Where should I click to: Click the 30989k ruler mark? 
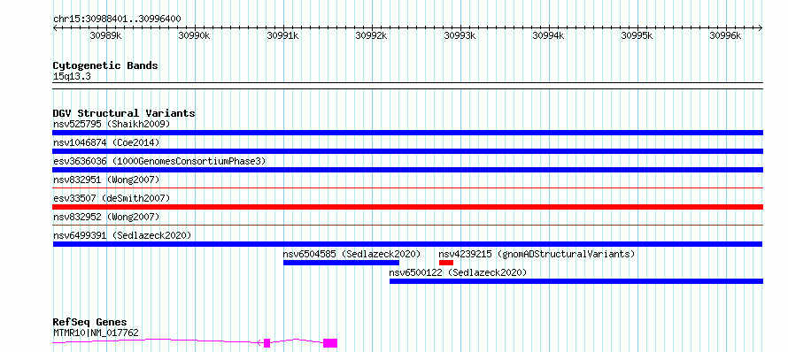click(106, 35)
